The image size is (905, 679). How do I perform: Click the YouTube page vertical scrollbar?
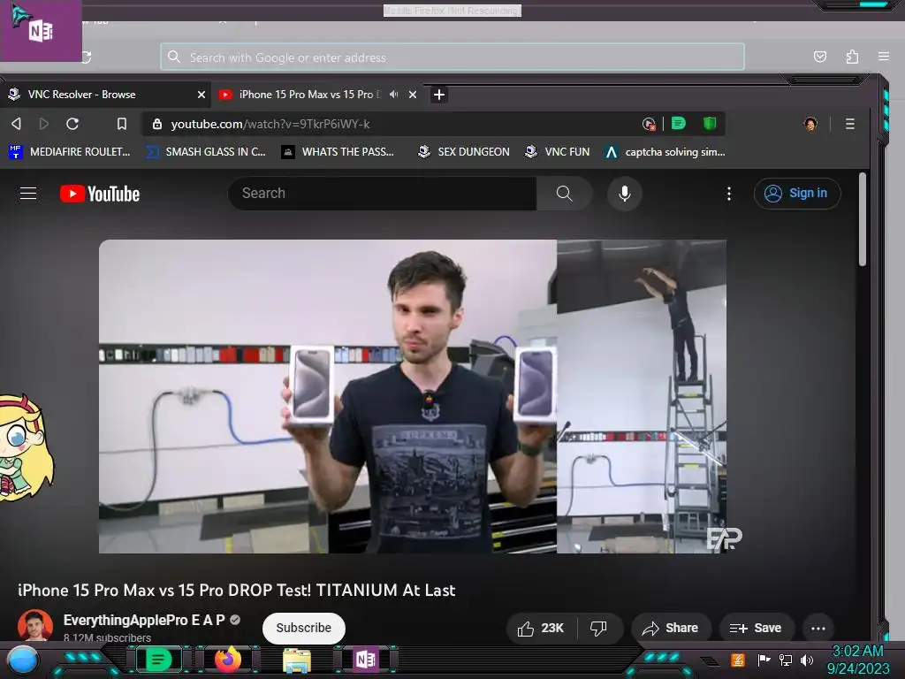(x=863, y=219)
